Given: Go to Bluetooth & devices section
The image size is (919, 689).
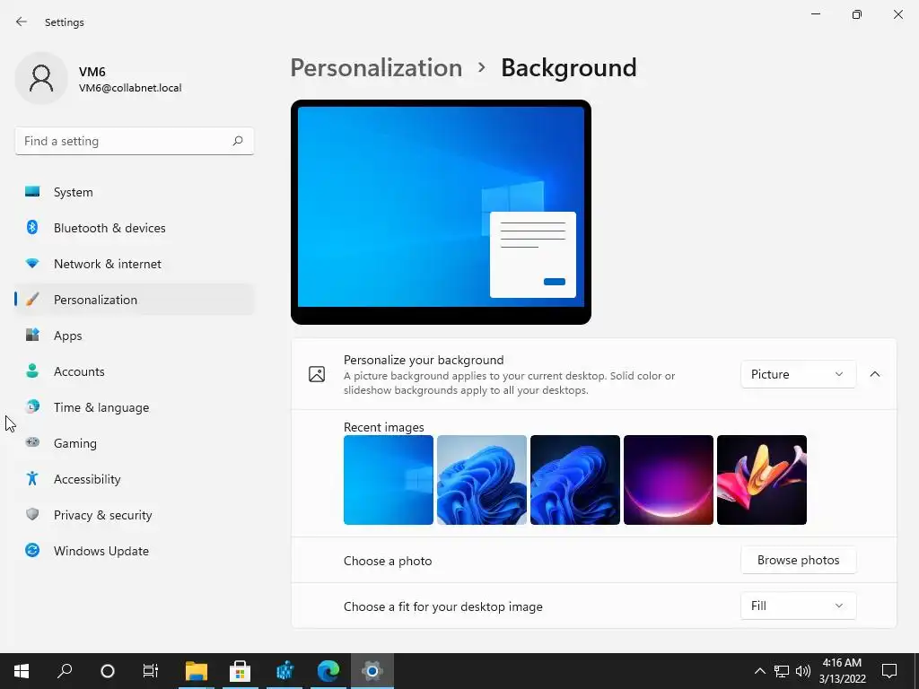Looking at the screenshot, I should 109,228.
